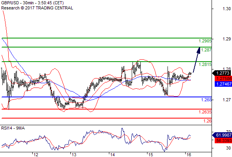Image resolution: width=232 pixels, height=157 pixels.
Task: Click the red 1.2635 support label
Action: [205, 112]
